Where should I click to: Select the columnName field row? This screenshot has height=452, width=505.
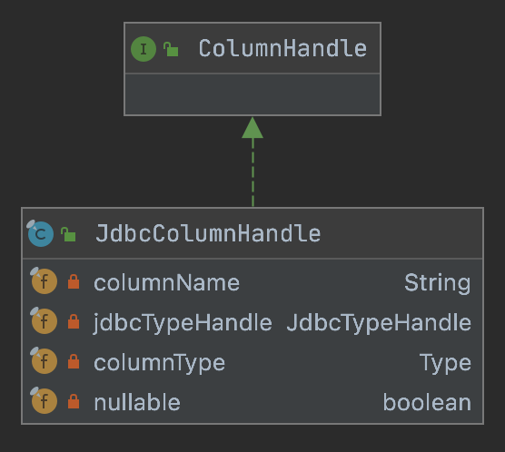[x=252, y=282]
